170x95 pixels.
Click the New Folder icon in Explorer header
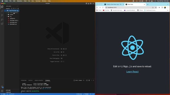[x=14, y=9]
